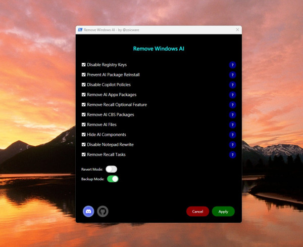Screen dimensions: 303x247
Task: View help for Remove AI Appx Packages
Action: tap(232, 95)
